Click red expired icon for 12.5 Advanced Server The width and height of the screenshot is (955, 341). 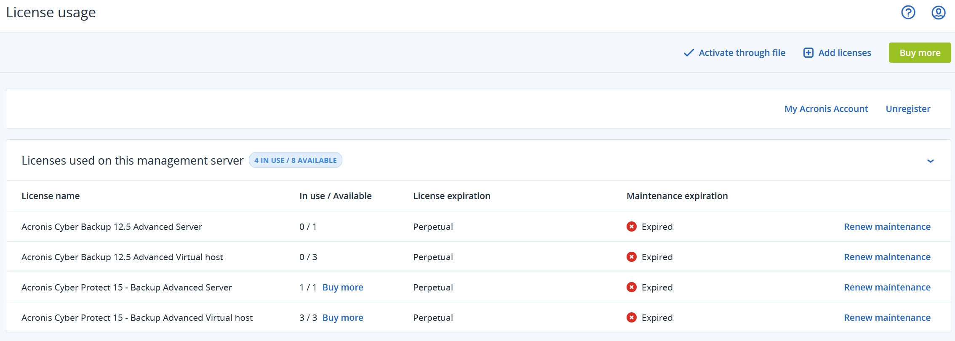pos(632,227)
